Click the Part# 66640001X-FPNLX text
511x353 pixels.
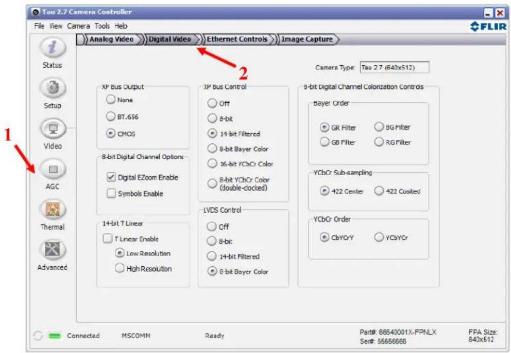point(398,332)
